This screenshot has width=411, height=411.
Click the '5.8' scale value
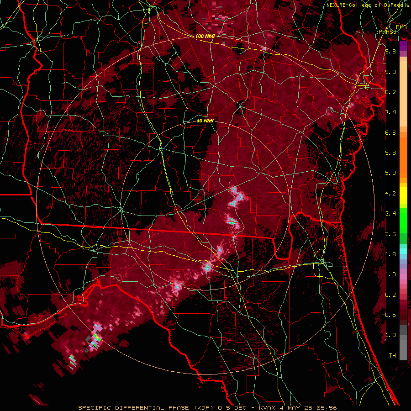(390, 153)
